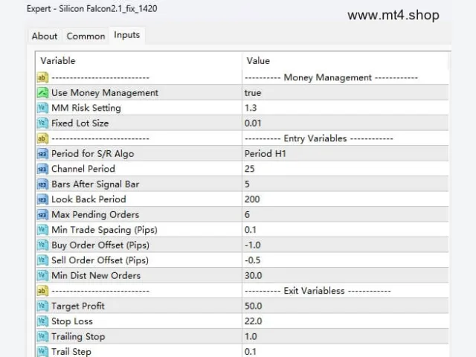The image size is (476, 357).
Task: Click the 'Exit Variabless' section header value
Action: tap(318, 291)
